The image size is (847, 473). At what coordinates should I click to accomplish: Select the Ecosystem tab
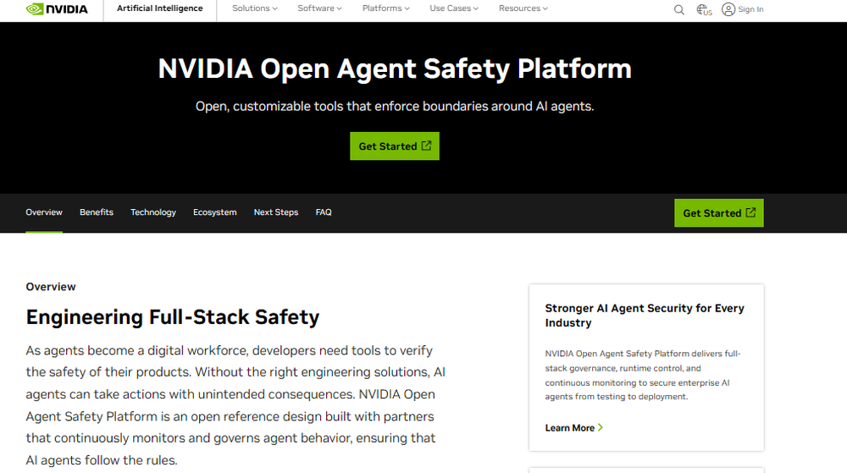[215, 212]
